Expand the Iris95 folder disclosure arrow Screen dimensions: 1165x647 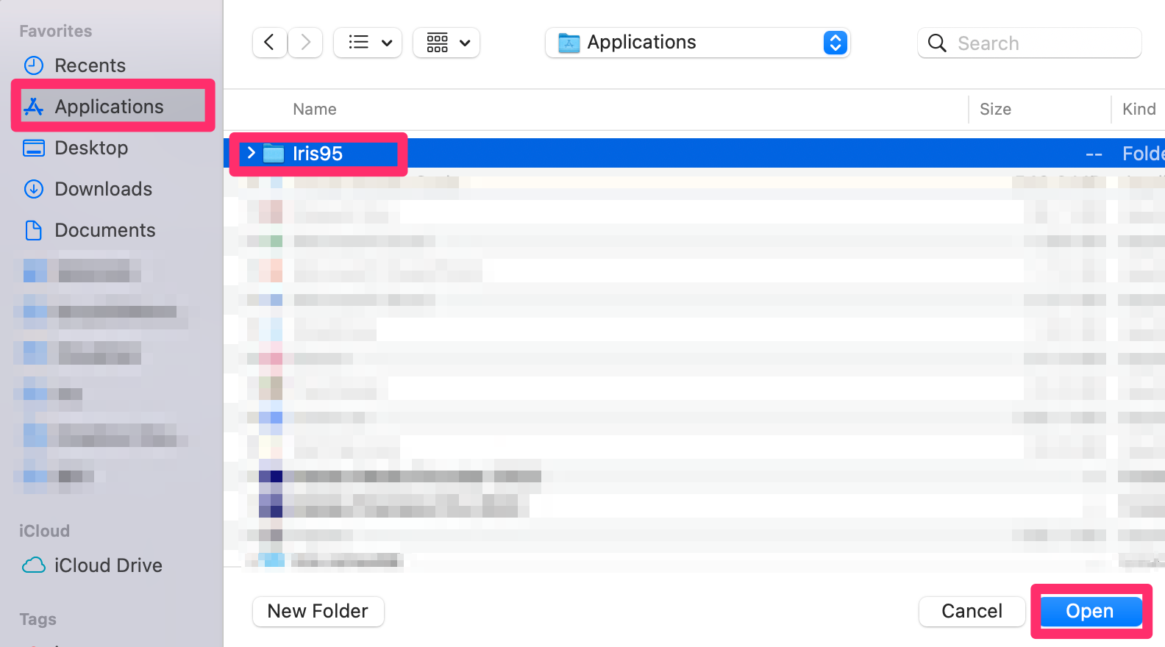pyautogui.click(x=251, y=153)
